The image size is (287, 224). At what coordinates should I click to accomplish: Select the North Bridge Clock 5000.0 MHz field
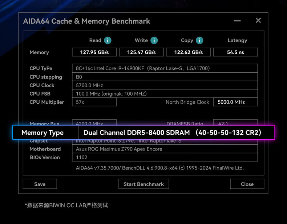click(x=235, y=102)
